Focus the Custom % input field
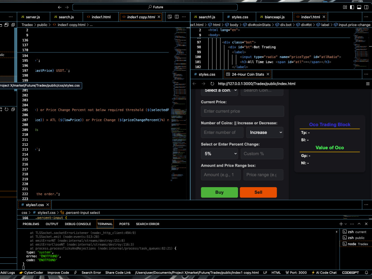Image resolution: width=372 pixels, height=279 pixels. coord(262,154)
